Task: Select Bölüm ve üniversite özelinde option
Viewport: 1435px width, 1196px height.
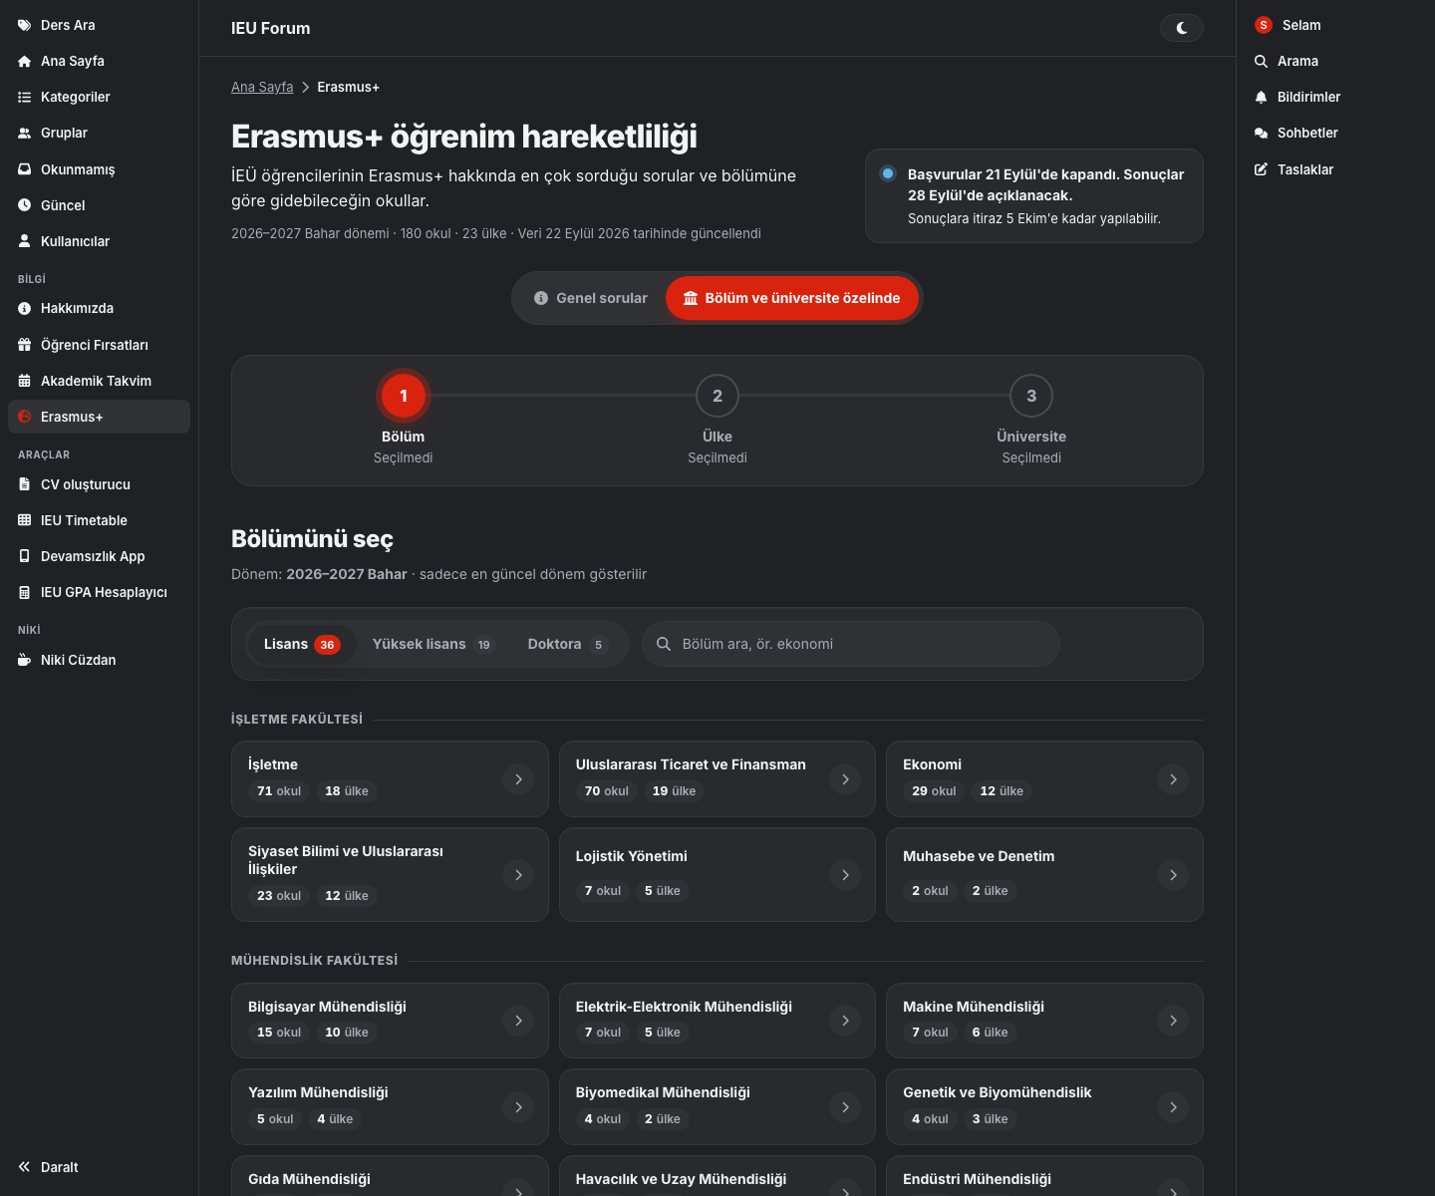Action: [792, 298]
